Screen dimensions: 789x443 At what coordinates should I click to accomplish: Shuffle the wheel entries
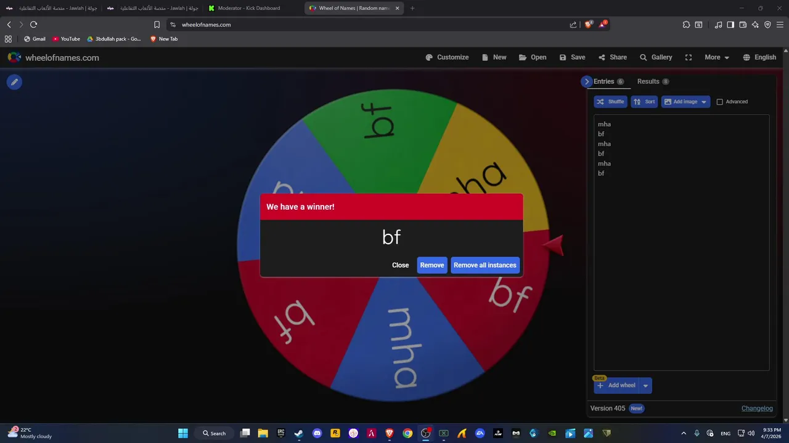click(610, 102)
